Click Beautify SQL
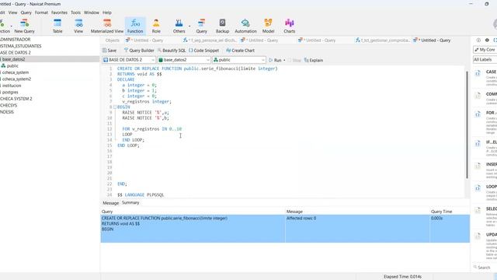The image size is (497, 280). pyautogui.click(x=172, y=51)
